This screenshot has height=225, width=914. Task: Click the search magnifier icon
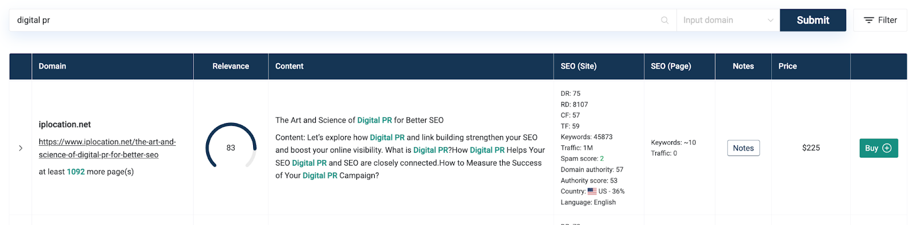coord(664,20)
